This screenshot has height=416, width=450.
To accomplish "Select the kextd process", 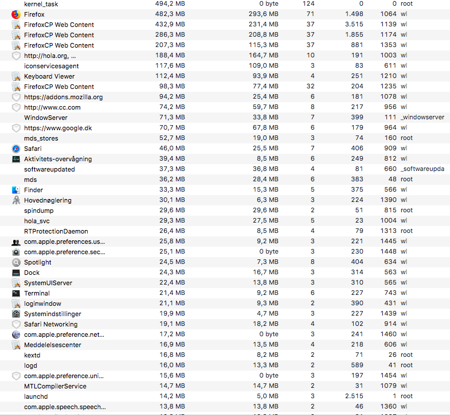I will tap(32, 355).
